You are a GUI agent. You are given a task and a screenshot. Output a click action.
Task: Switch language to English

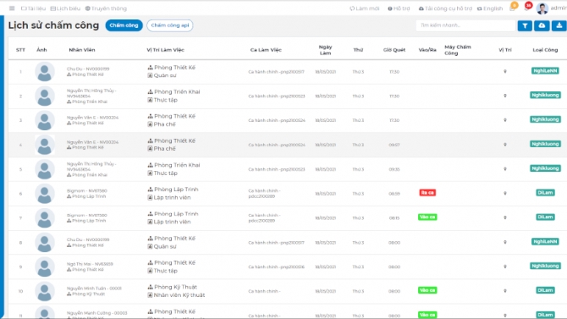pos(490,8)
